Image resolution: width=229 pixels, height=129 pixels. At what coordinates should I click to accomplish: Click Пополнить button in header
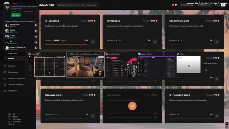coord(204,5)
